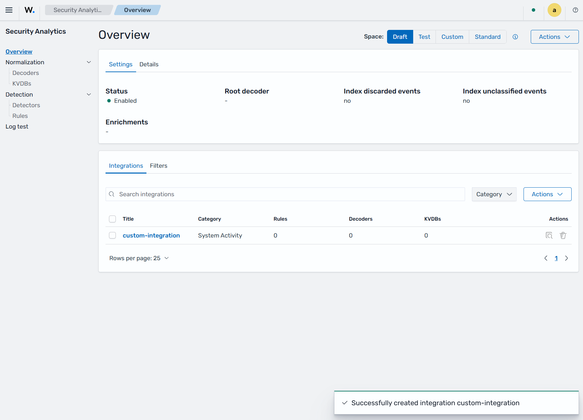
Task: Collapse the Detection section
Action: (x=89, y=95)
